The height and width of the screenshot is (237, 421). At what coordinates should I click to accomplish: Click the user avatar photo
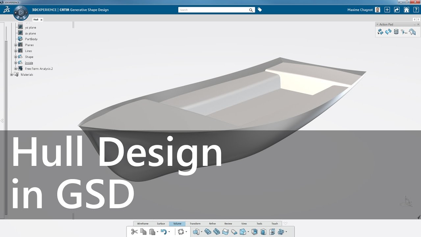coord(378,10)
